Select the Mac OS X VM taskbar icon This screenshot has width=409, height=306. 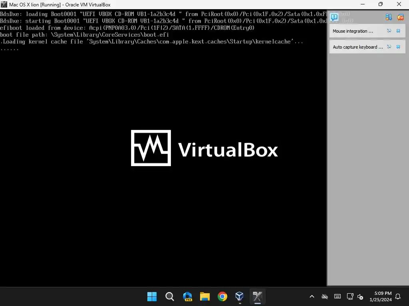[x=258, y=296]
